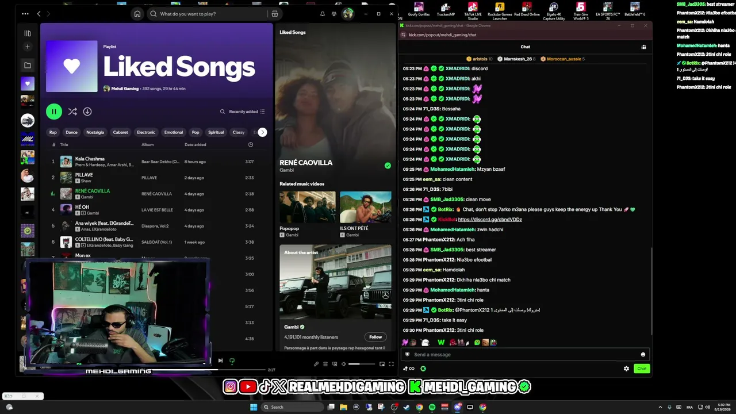Viewport: 736px width, 414px height.
Task: Filter Liked Songs by Cabaret
Action: (121, 132)
